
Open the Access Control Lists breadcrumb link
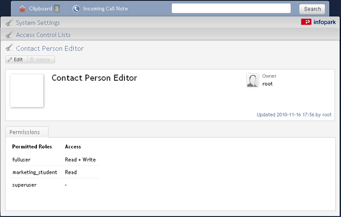click(43, 35)
